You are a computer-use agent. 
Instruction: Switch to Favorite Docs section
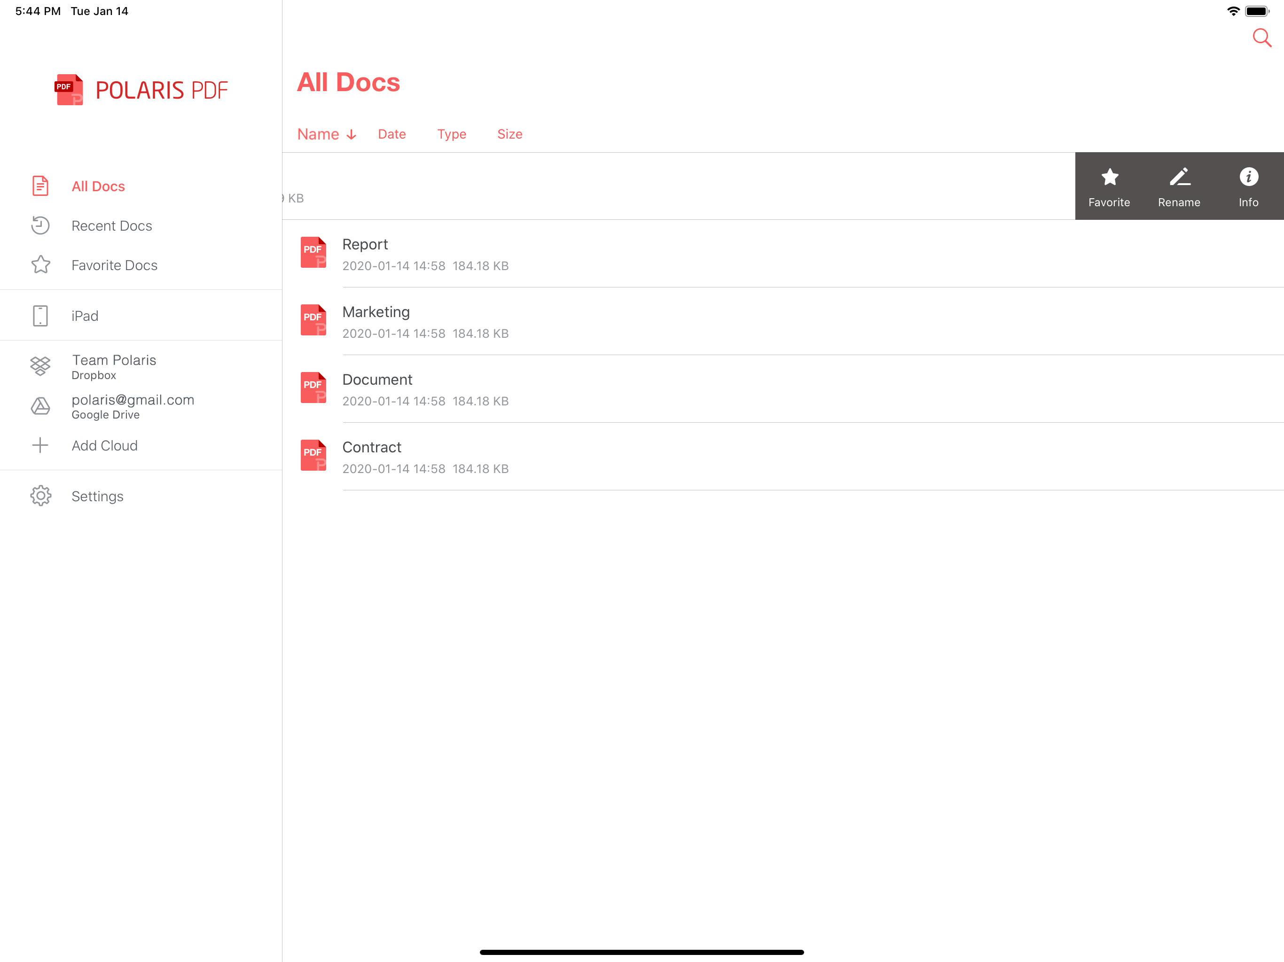point(114,265)
